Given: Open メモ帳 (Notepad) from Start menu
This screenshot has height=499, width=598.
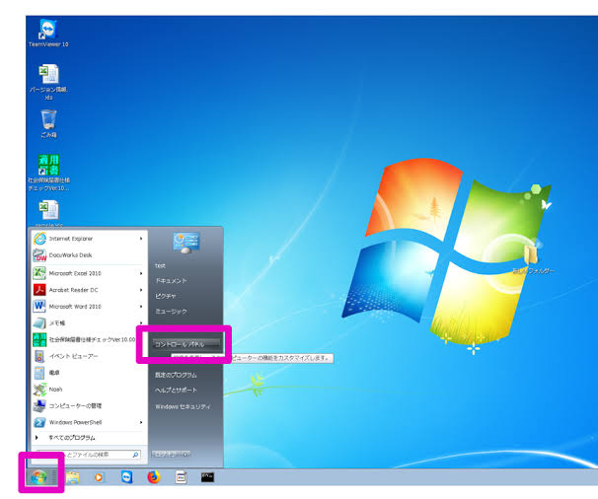Looking at the screenshot, I should (x=89, y=323).
